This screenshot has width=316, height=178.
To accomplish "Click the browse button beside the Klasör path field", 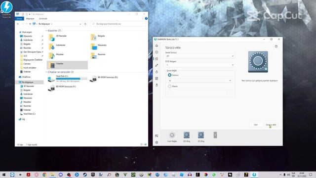I will (x=230, y=92).
